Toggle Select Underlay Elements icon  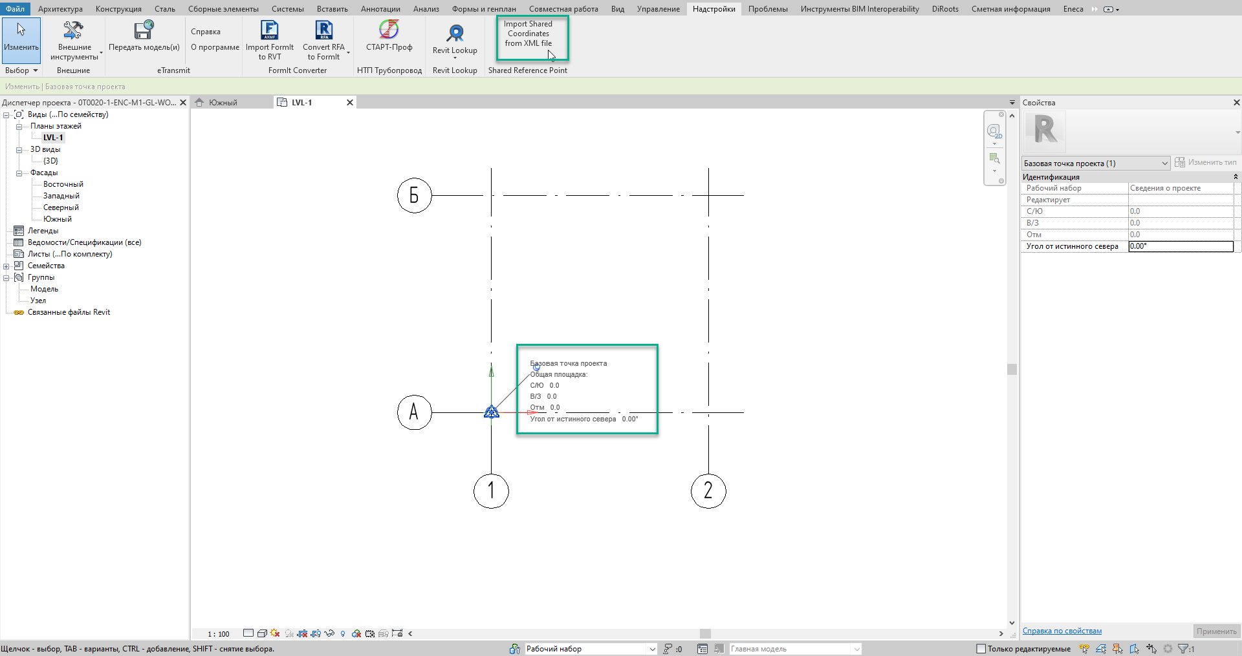(1101, 649)
